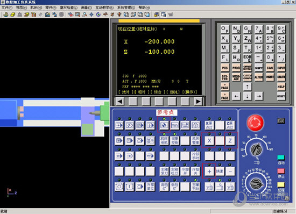Click the rotate view toolbar icon
Image resolution: width=296 pixels, height=214 pixels.
[x=98, y=15]
